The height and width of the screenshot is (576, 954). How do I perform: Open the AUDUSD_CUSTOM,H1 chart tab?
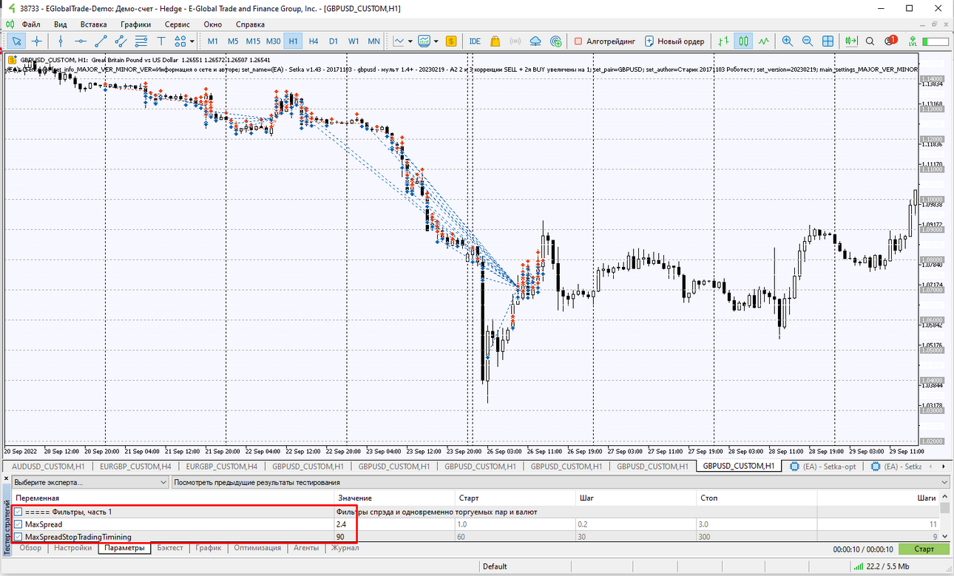pyautogui.click(x=49, y=467)
